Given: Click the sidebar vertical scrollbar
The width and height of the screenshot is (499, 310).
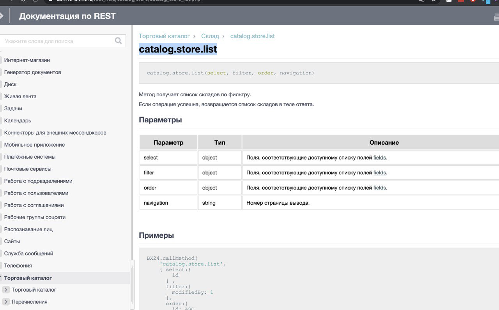Looking at the screenshot, I should coord(132,285).
